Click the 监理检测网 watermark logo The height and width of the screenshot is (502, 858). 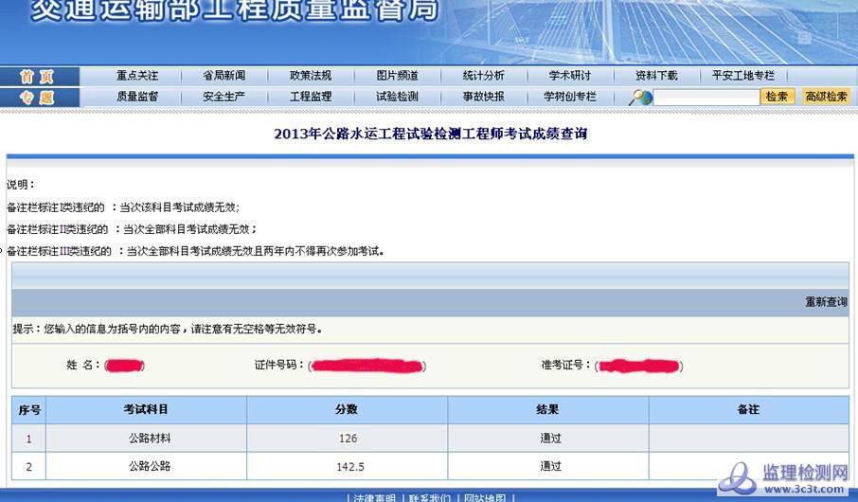click(784, 479)
